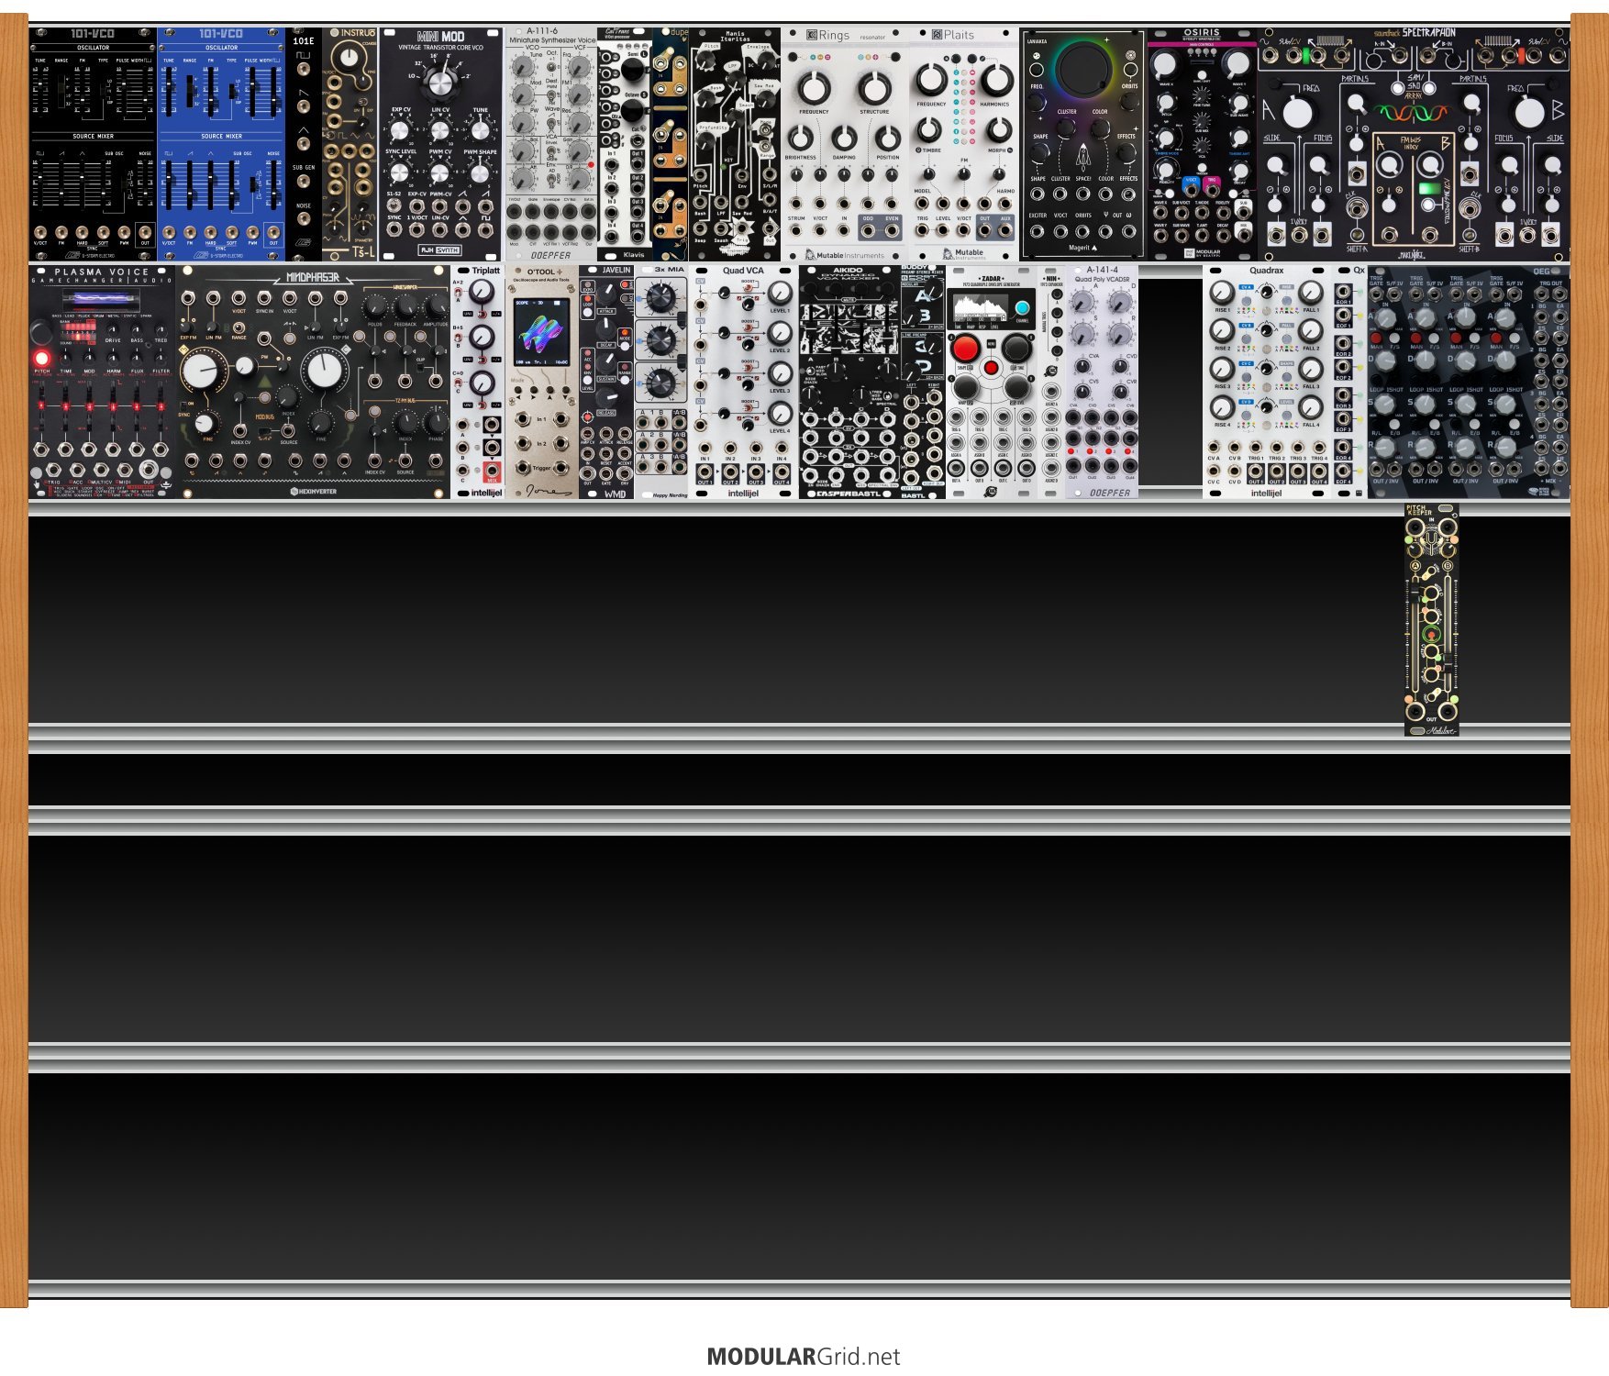Viewport: 1609px width, 1376px height.
Task: Select the Zadar quadruple envelope generator
Action: 992,383
